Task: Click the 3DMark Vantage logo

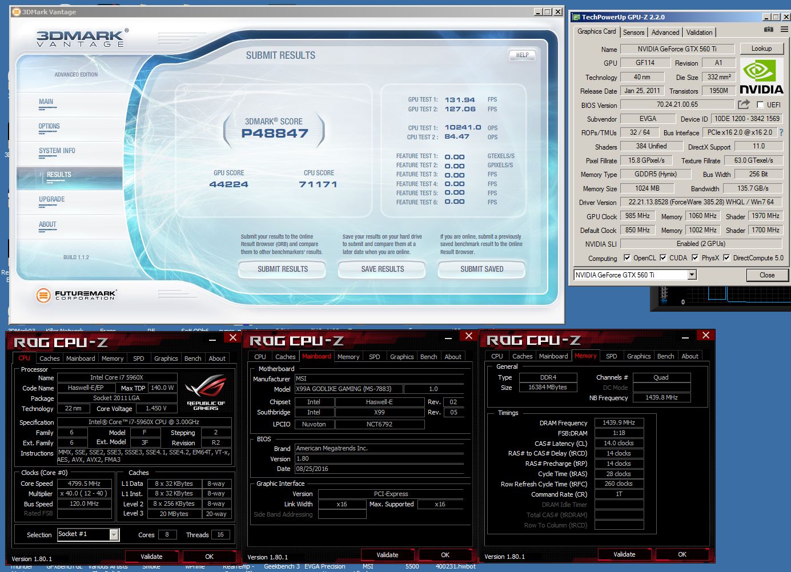Action: pyautogui.click(x=82, y=38)
